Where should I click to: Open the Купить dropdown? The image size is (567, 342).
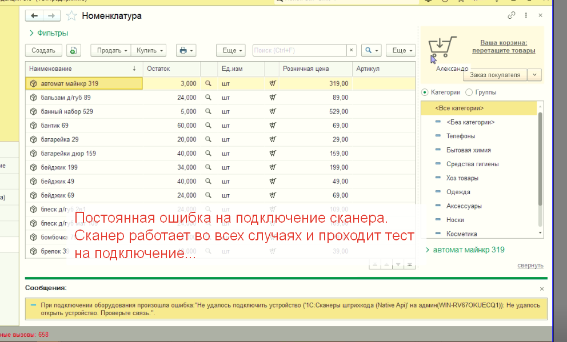coord(149,50)
